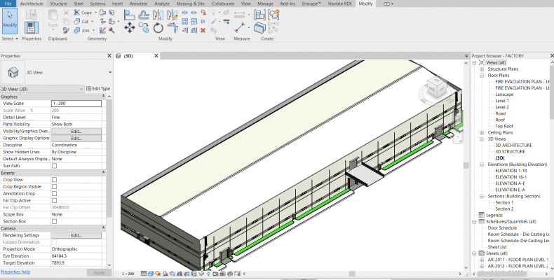The width and height of the screenshot is (554, 280).
Task: Click the ViewCube in the 3D view
Action: pos(435,87)
